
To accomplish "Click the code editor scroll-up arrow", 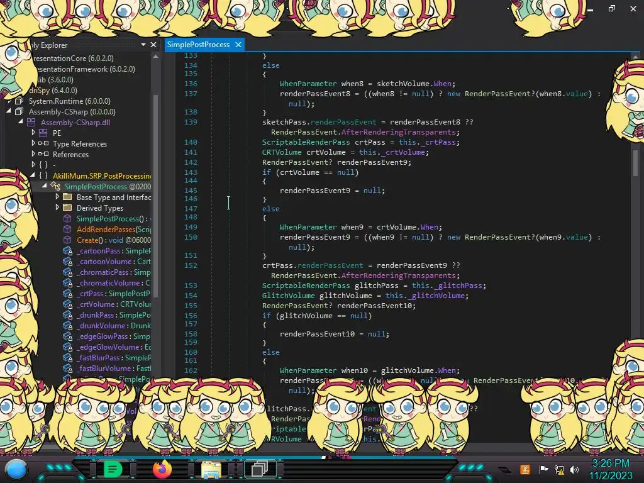I will tap(635, 57).
